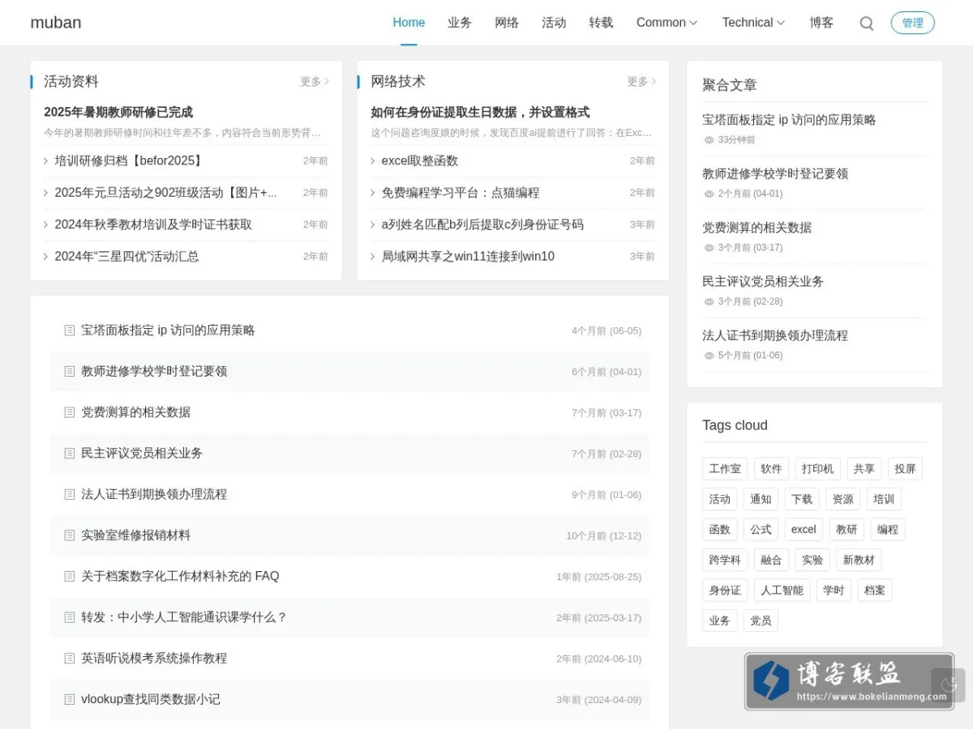Select the 软件 tag

pyautogui.click(x=772, y=469)
